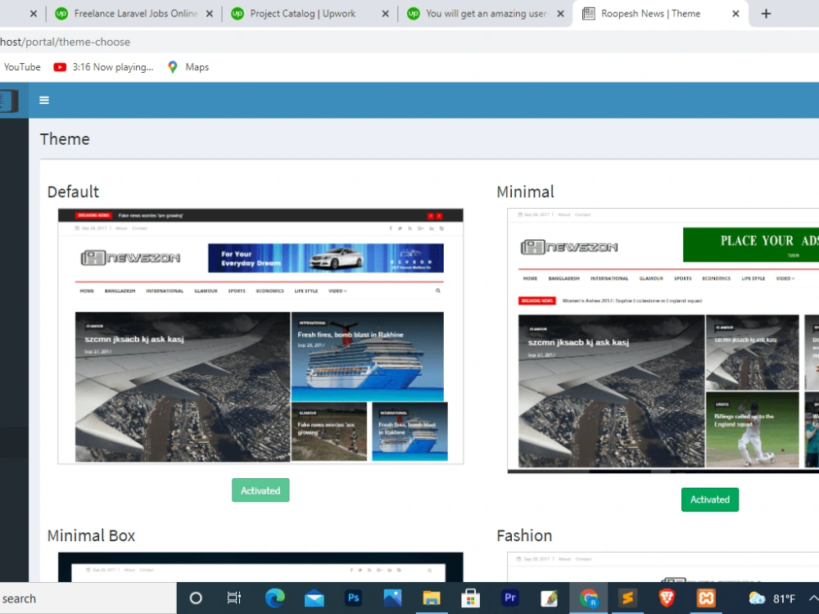Open the Default theme preview thumbnail
The height and width of the screenshot is (614, 819).
(260, 336)
